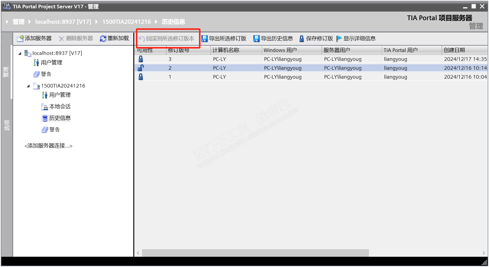Click the date 2024/12/16 10:04

pyautogui.click(x=466, y=77)
